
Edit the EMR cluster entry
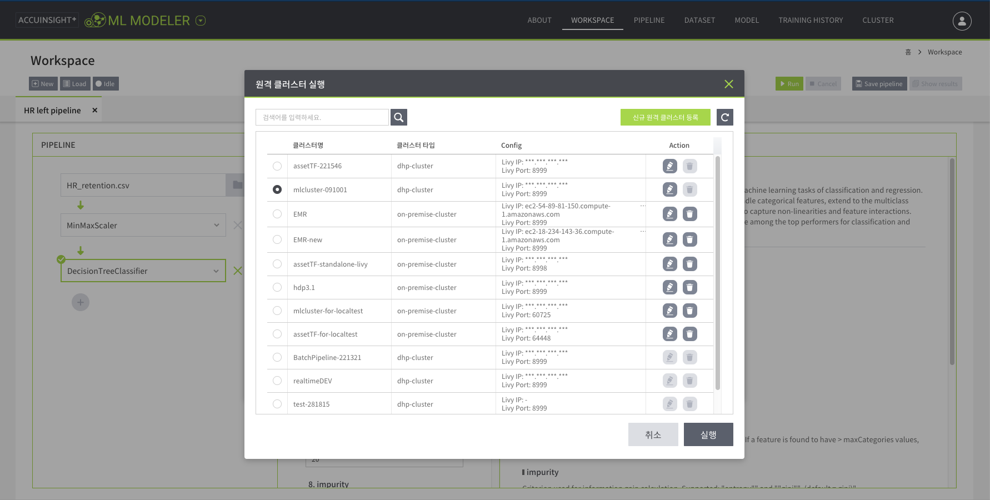[670, 214]
